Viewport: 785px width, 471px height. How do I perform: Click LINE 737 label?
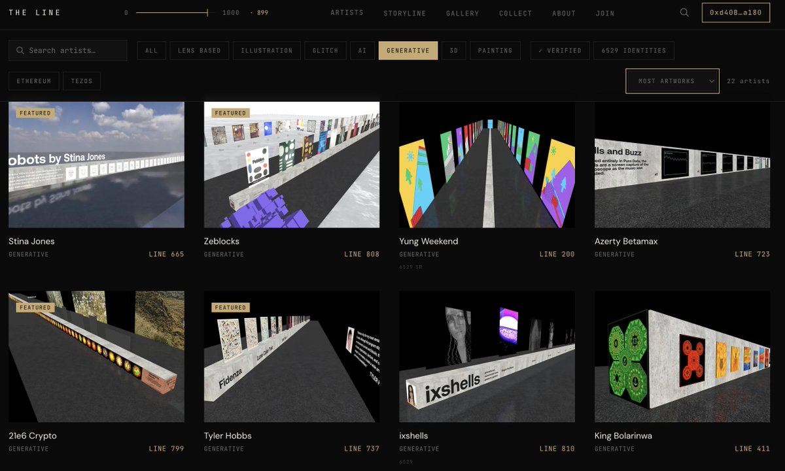pyautogui.click(x=362, y=449)
